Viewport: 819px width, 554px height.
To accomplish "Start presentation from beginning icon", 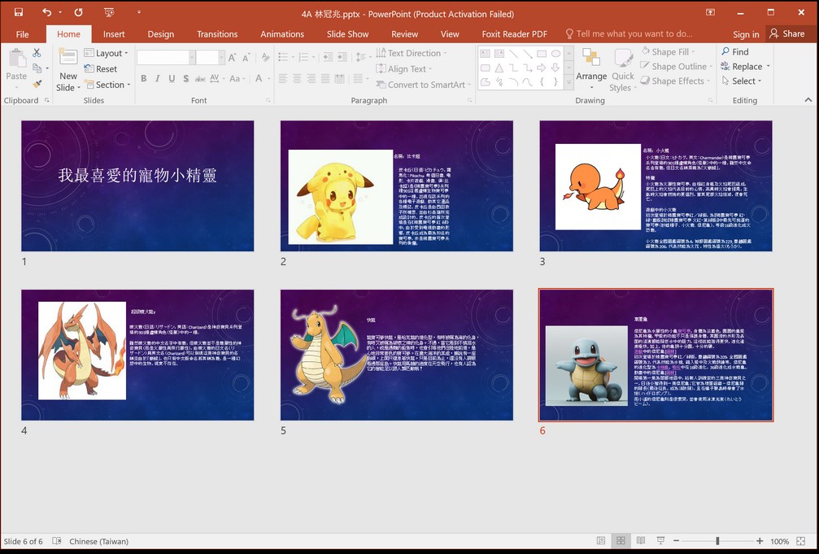I will [x=109, y=12].
